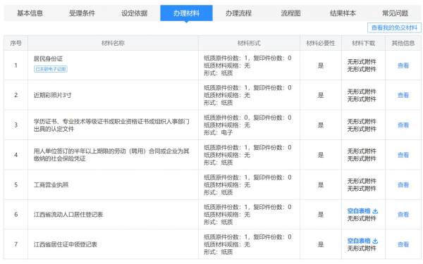Select the 居民身份证 material name
Viewport: 423px width, 264px height.
click(x=48, y=58)
